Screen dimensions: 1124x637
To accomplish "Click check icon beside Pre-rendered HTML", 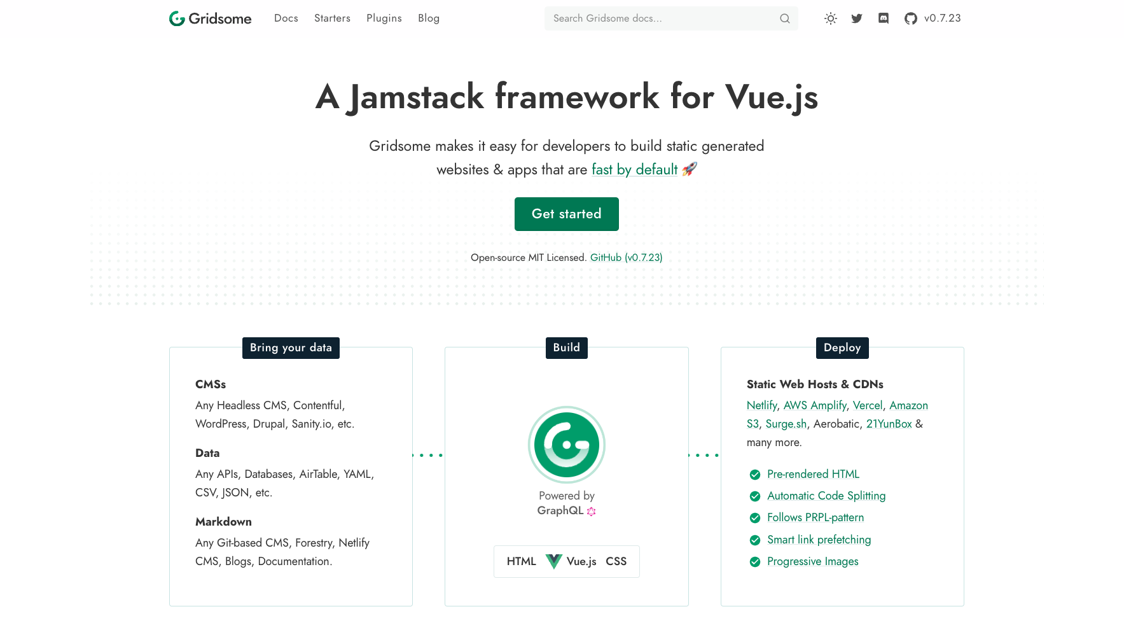I will point(755,475).
